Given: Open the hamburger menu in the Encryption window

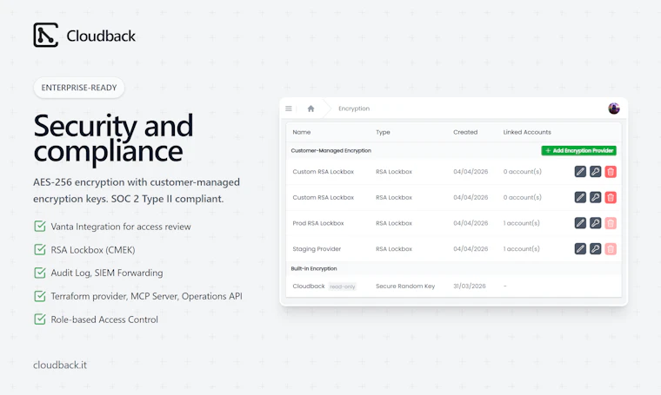Looking at the screenshot, I should point(289,109).
